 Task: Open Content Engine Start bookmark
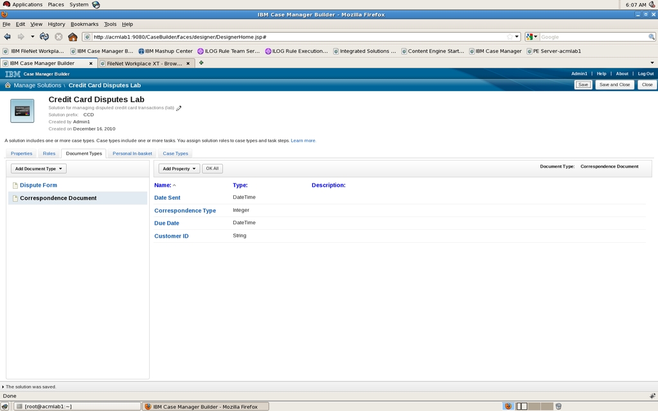click(432, 51)
